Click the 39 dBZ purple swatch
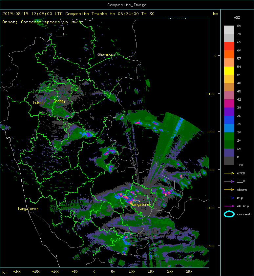The width and height of the screenshot is (254, 276). 229,111
